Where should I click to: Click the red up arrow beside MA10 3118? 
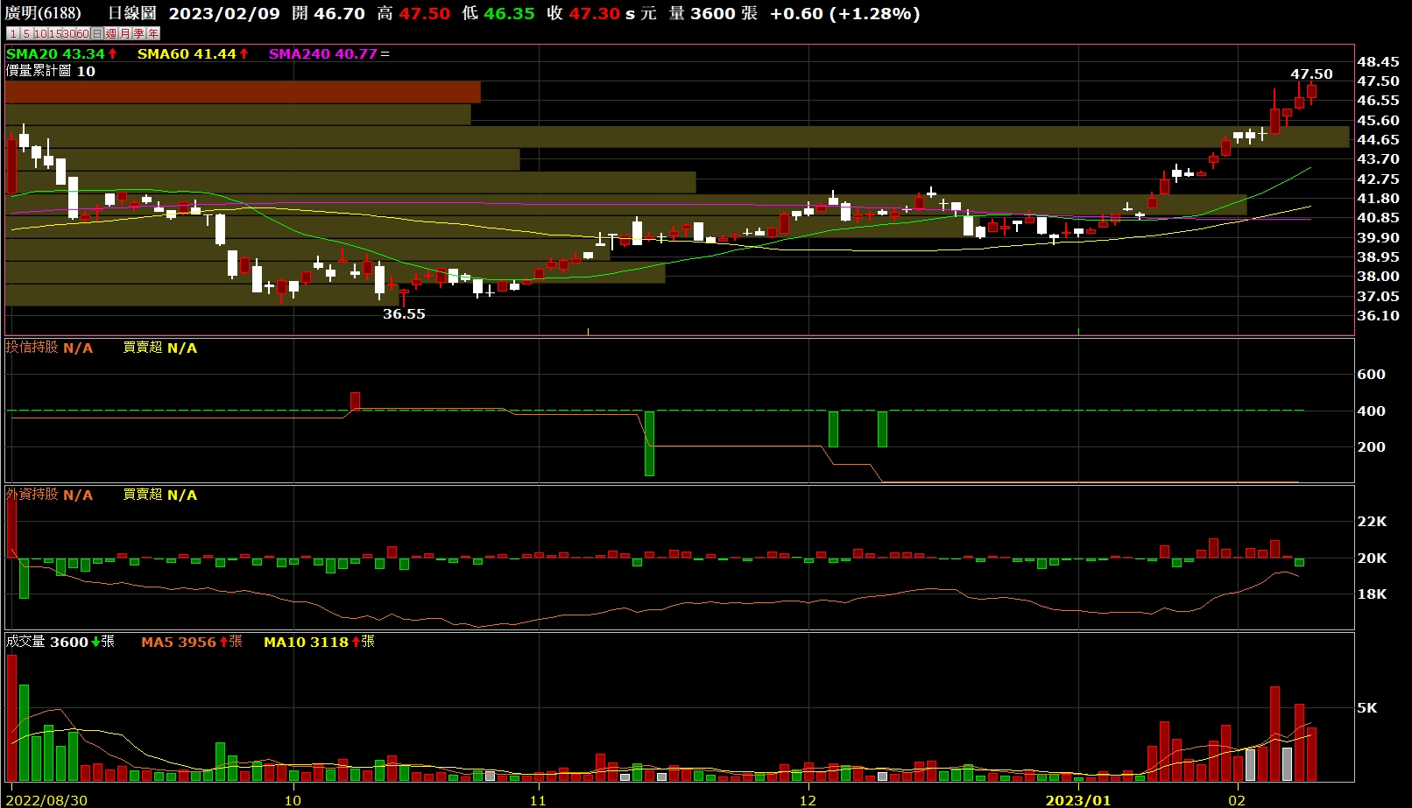coord(357,642)
